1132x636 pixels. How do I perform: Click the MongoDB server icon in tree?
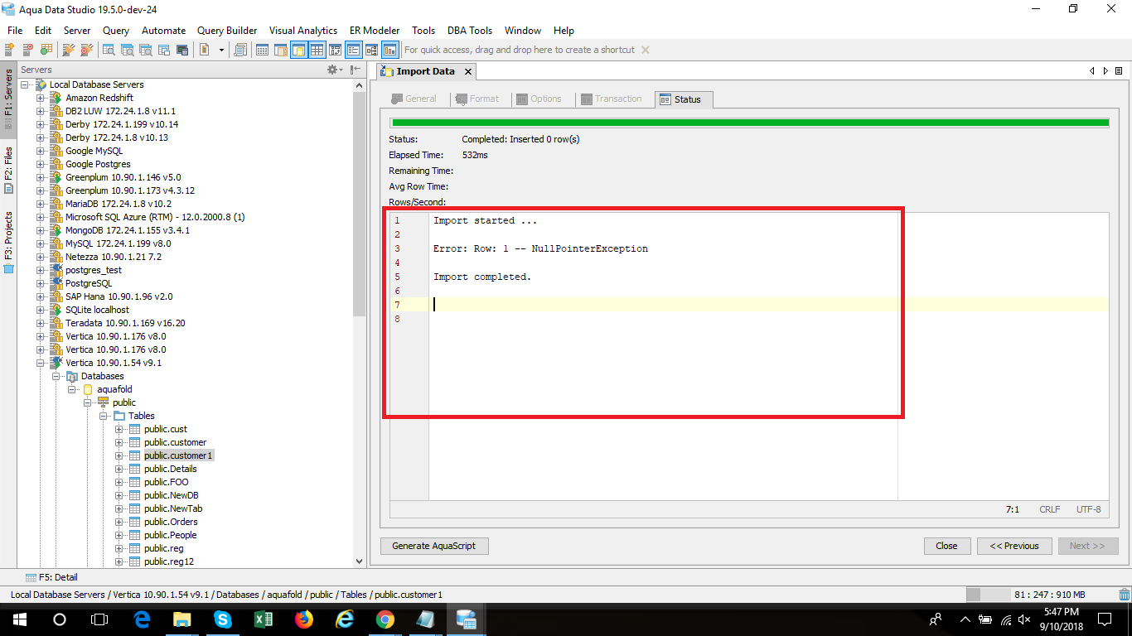[x=56, y=230]
